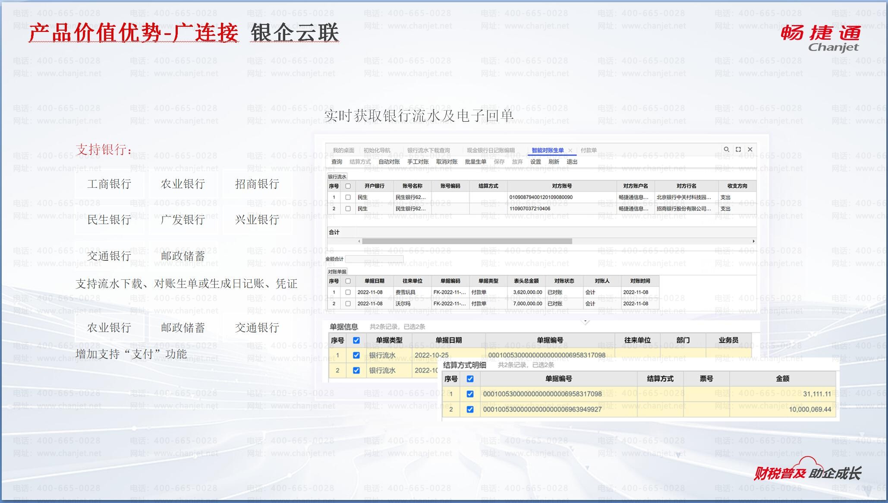Click the 查询 query button
The height and width of the screenshot is (503, 888).
tap(337, 162)
